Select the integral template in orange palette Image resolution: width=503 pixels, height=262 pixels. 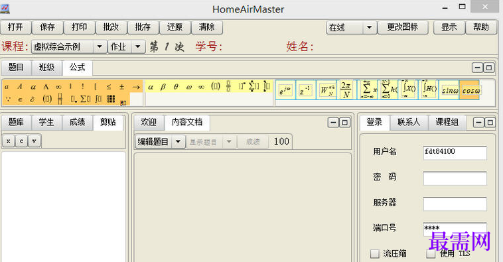(98, 99)
